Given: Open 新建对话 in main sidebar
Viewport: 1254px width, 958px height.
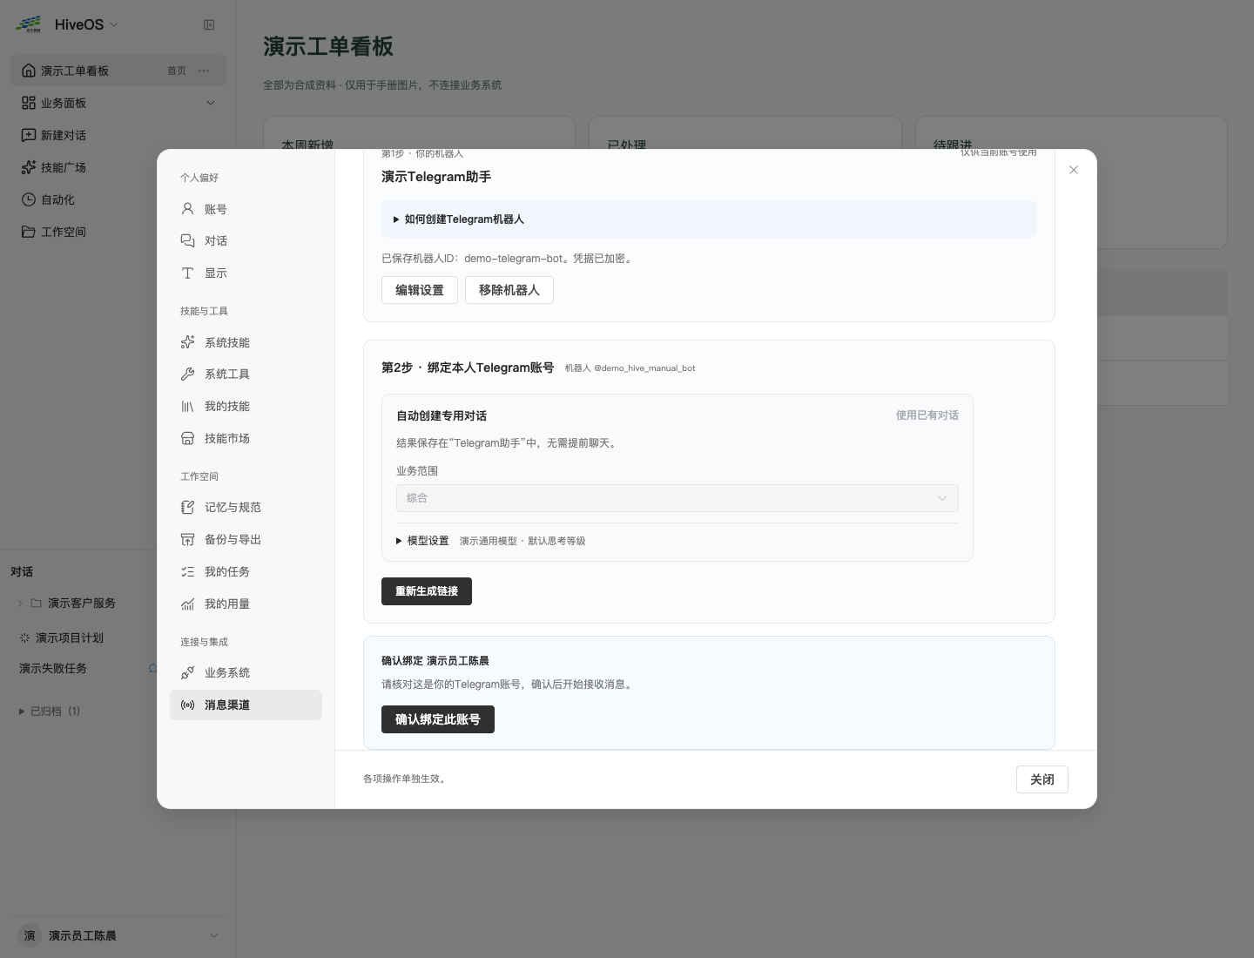Looking at the screenshot, I should point(118,135).
